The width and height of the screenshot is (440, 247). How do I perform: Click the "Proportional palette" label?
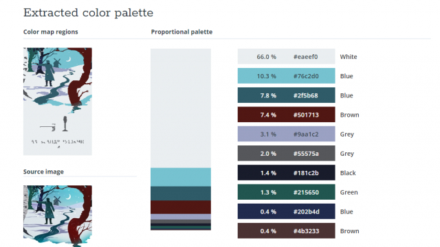(x=181, y=32)
